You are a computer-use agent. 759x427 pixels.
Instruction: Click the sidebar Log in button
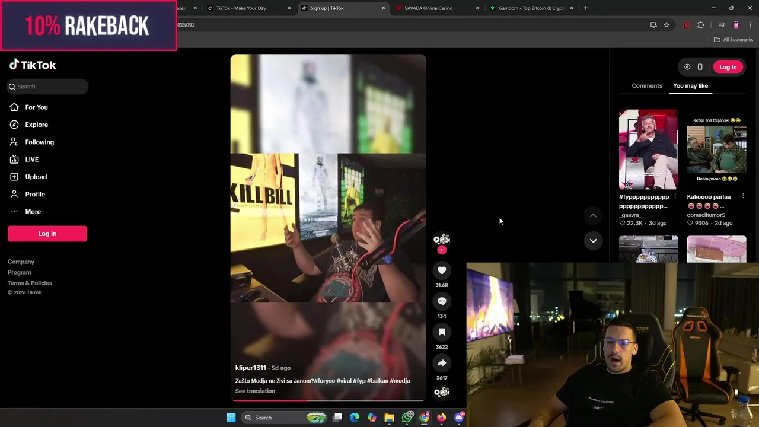coord(47,234)
